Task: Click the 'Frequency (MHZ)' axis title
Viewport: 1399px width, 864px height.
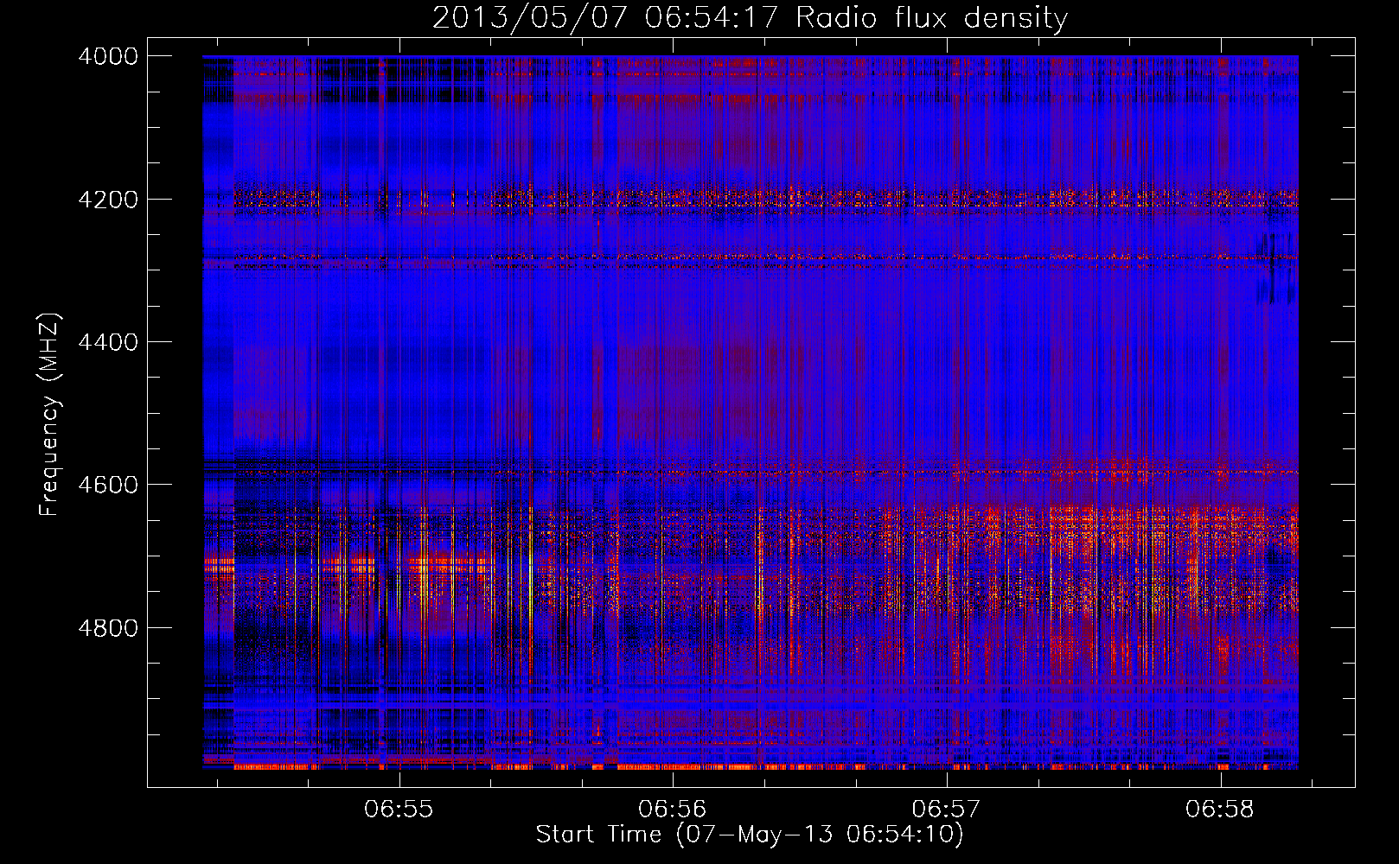Action: coord(50,415)
